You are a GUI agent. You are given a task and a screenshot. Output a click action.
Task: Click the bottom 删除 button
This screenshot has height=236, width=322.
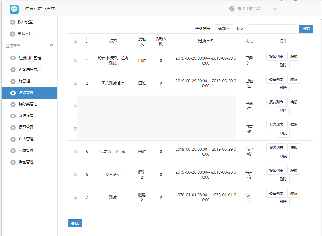[x=75, y=224]
